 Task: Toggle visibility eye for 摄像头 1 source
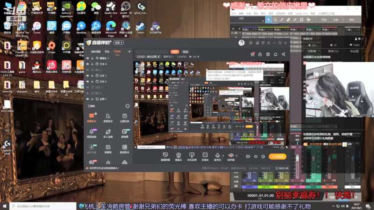pyautogui.click(x=87, y=58)
